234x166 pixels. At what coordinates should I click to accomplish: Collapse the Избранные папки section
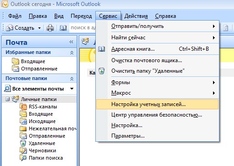tap(72, 53)
